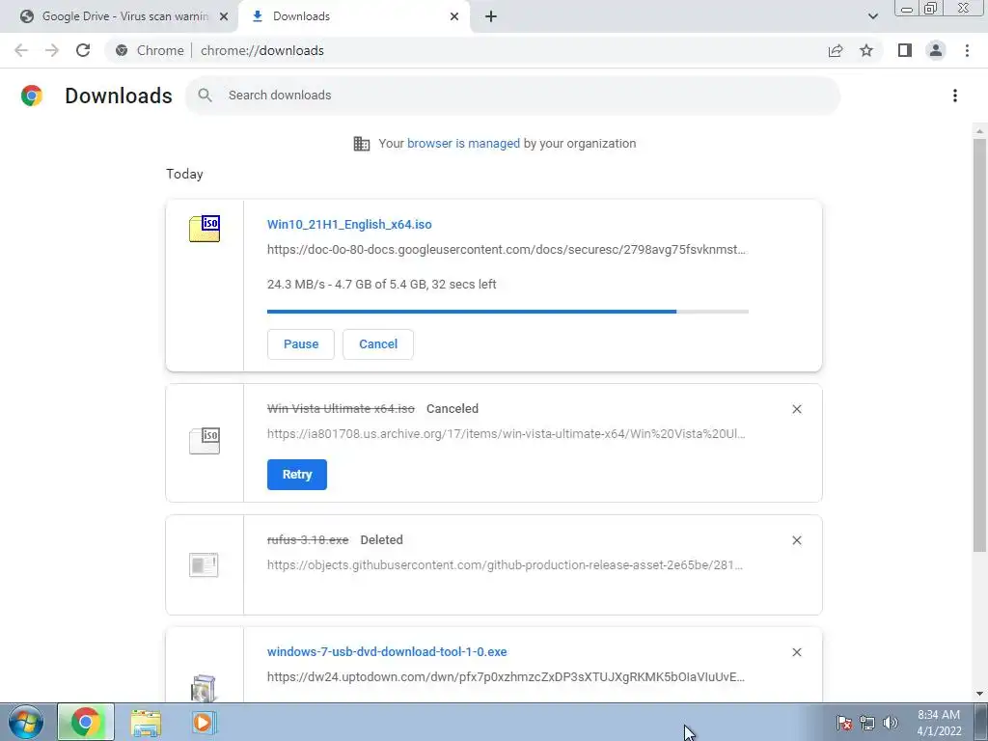Open a new browser tab
This screenshot has height=741, width=988.
[x=491, y=16]
